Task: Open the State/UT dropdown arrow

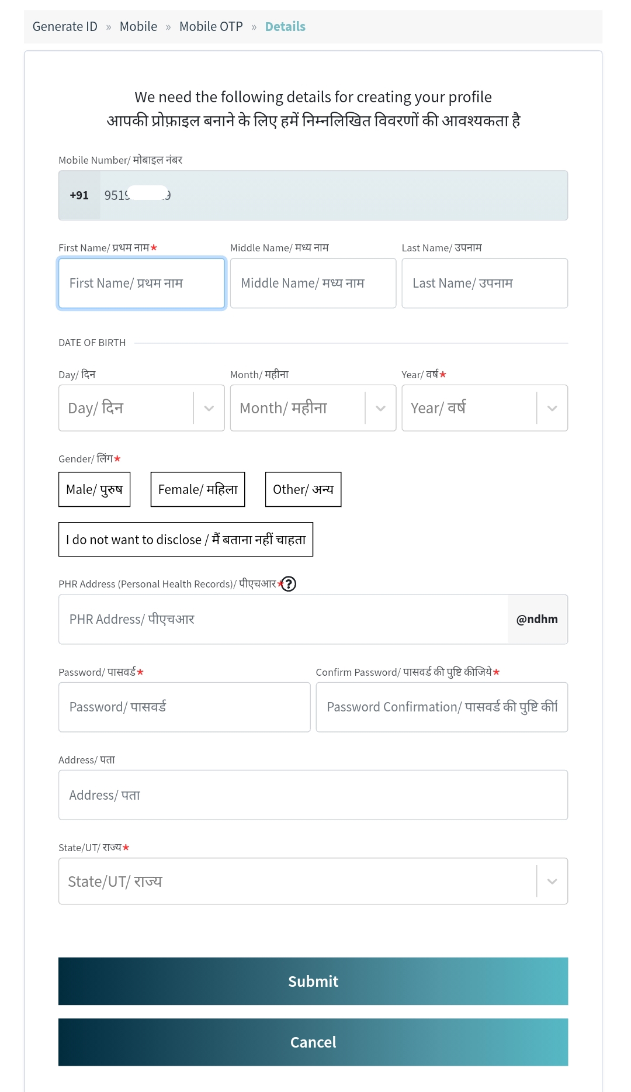Action: pyautogui.click(x=552, y=882)
